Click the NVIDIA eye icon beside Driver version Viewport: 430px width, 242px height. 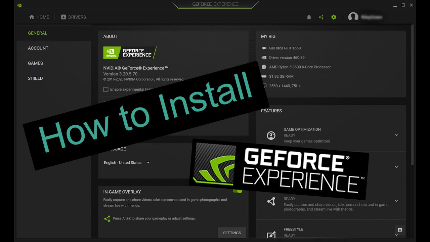tap(264, 57)
